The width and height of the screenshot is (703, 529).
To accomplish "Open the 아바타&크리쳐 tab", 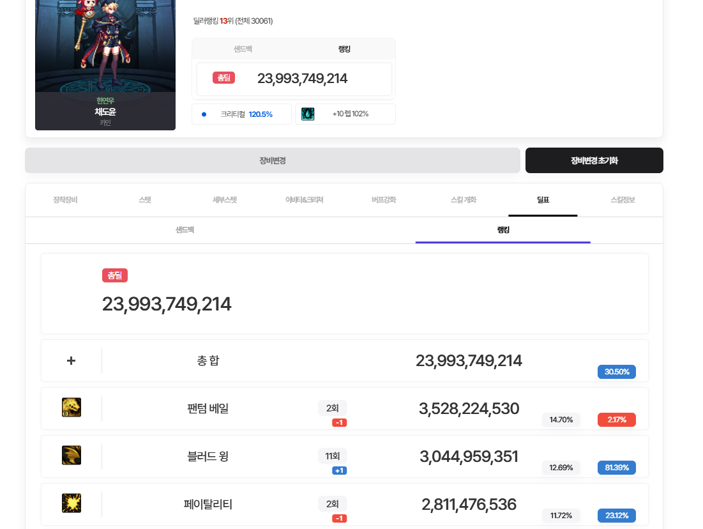I will [305, 200].
